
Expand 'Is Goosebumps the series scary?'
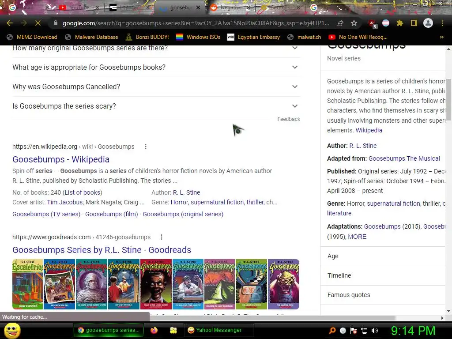coord(156,106)
